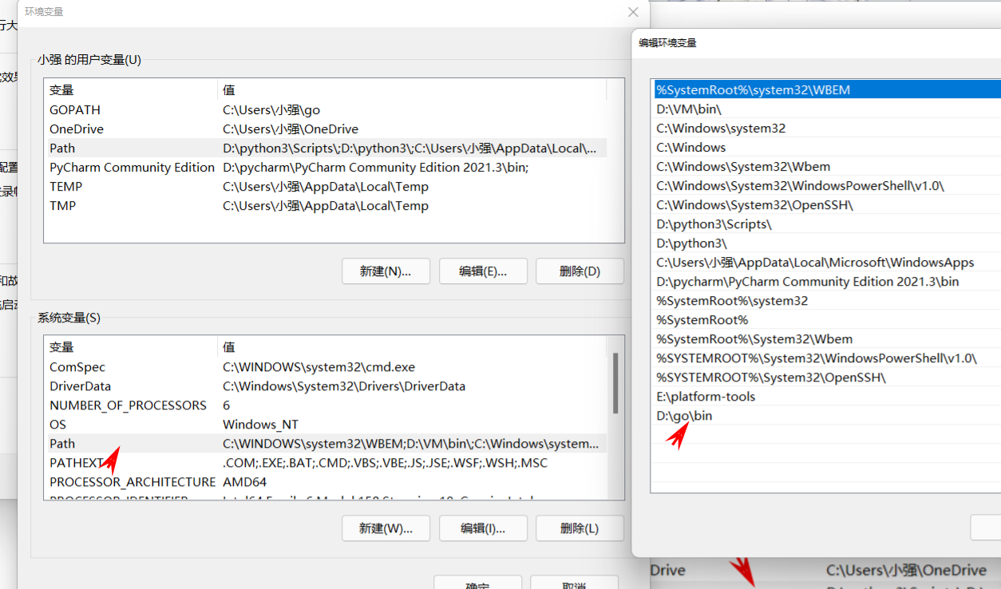The image size is (1001, 589).
Task: Click 删除(D) button for user variables
Action: pyautogui.click(x=580, y=271)
